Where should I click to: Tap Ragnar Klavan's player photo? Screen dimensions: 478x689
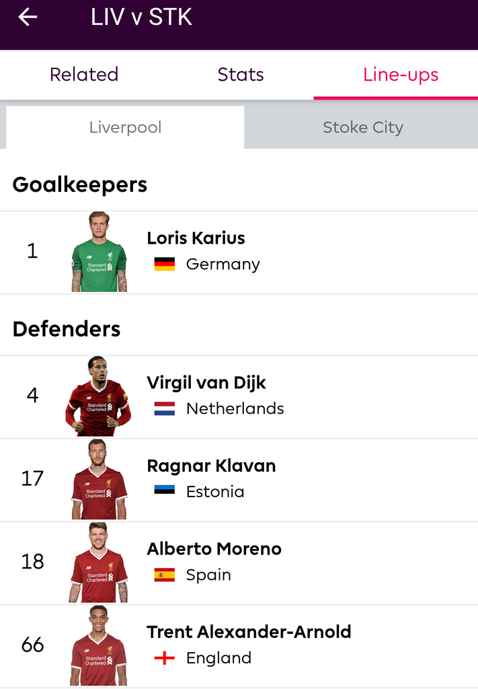tap(99, 479)
